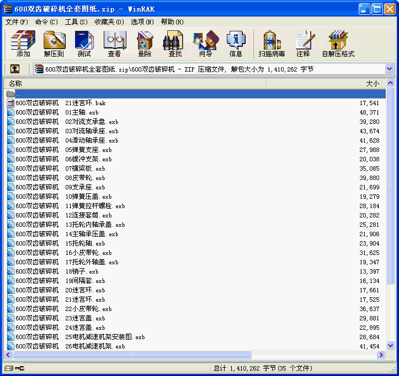
Task: Click the drive icon in status bar
Action: pyautogui.click(x=8, y=368)
